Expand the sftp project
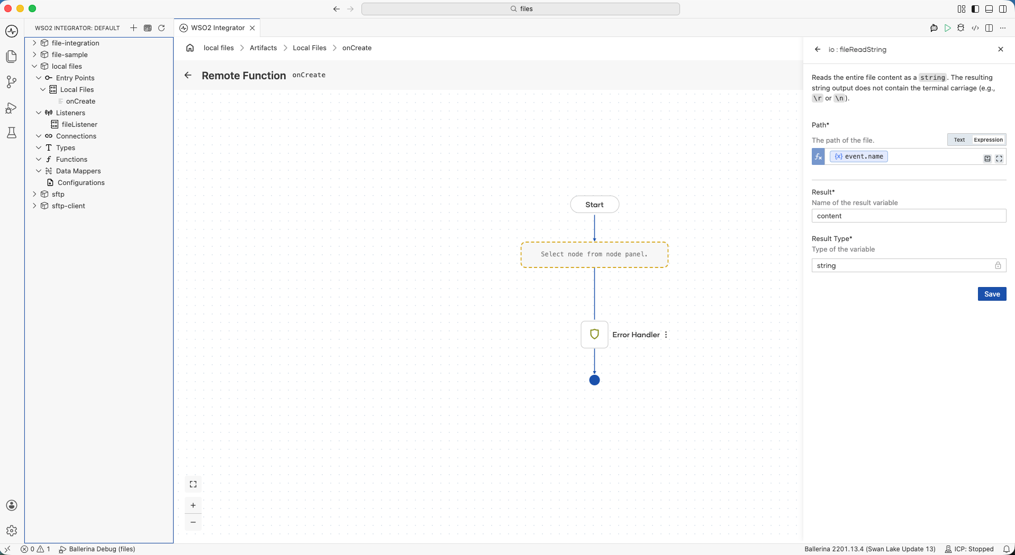Screen dimensions: 1015x555 click(34, 194)
